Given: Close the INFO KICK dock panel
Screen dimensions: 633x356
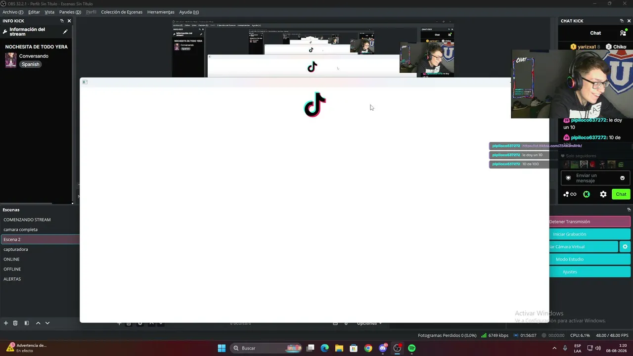Looking at the screenshot, I should [69, 21].
